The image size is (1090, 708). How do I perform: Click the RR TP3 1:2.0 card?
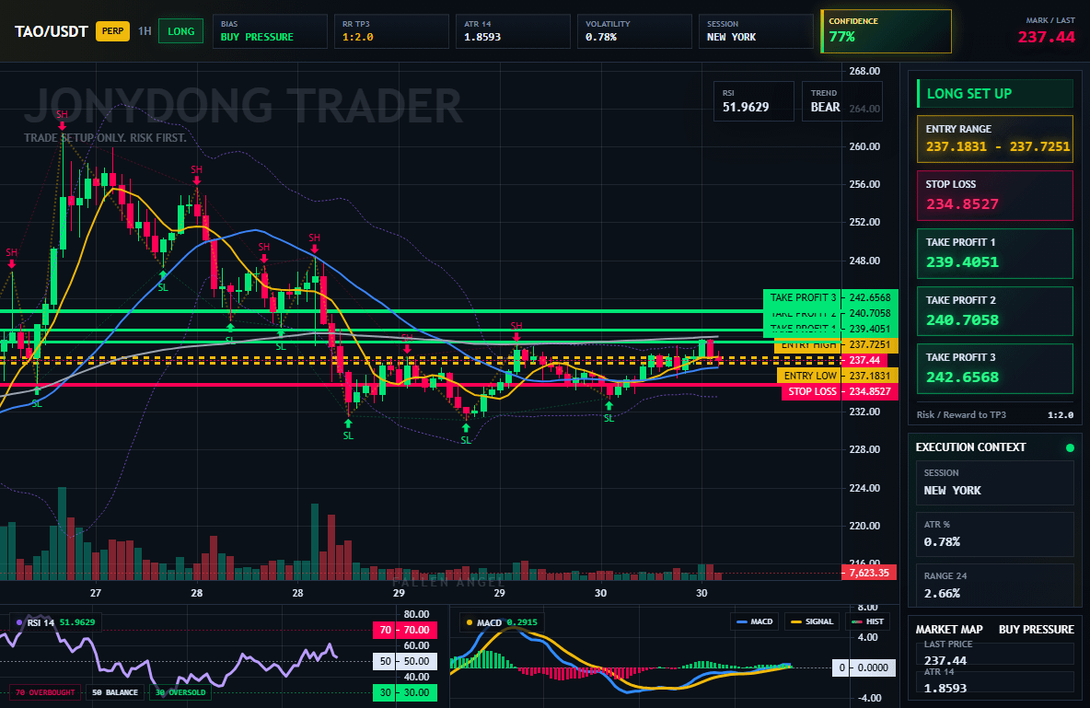point(391,31)
